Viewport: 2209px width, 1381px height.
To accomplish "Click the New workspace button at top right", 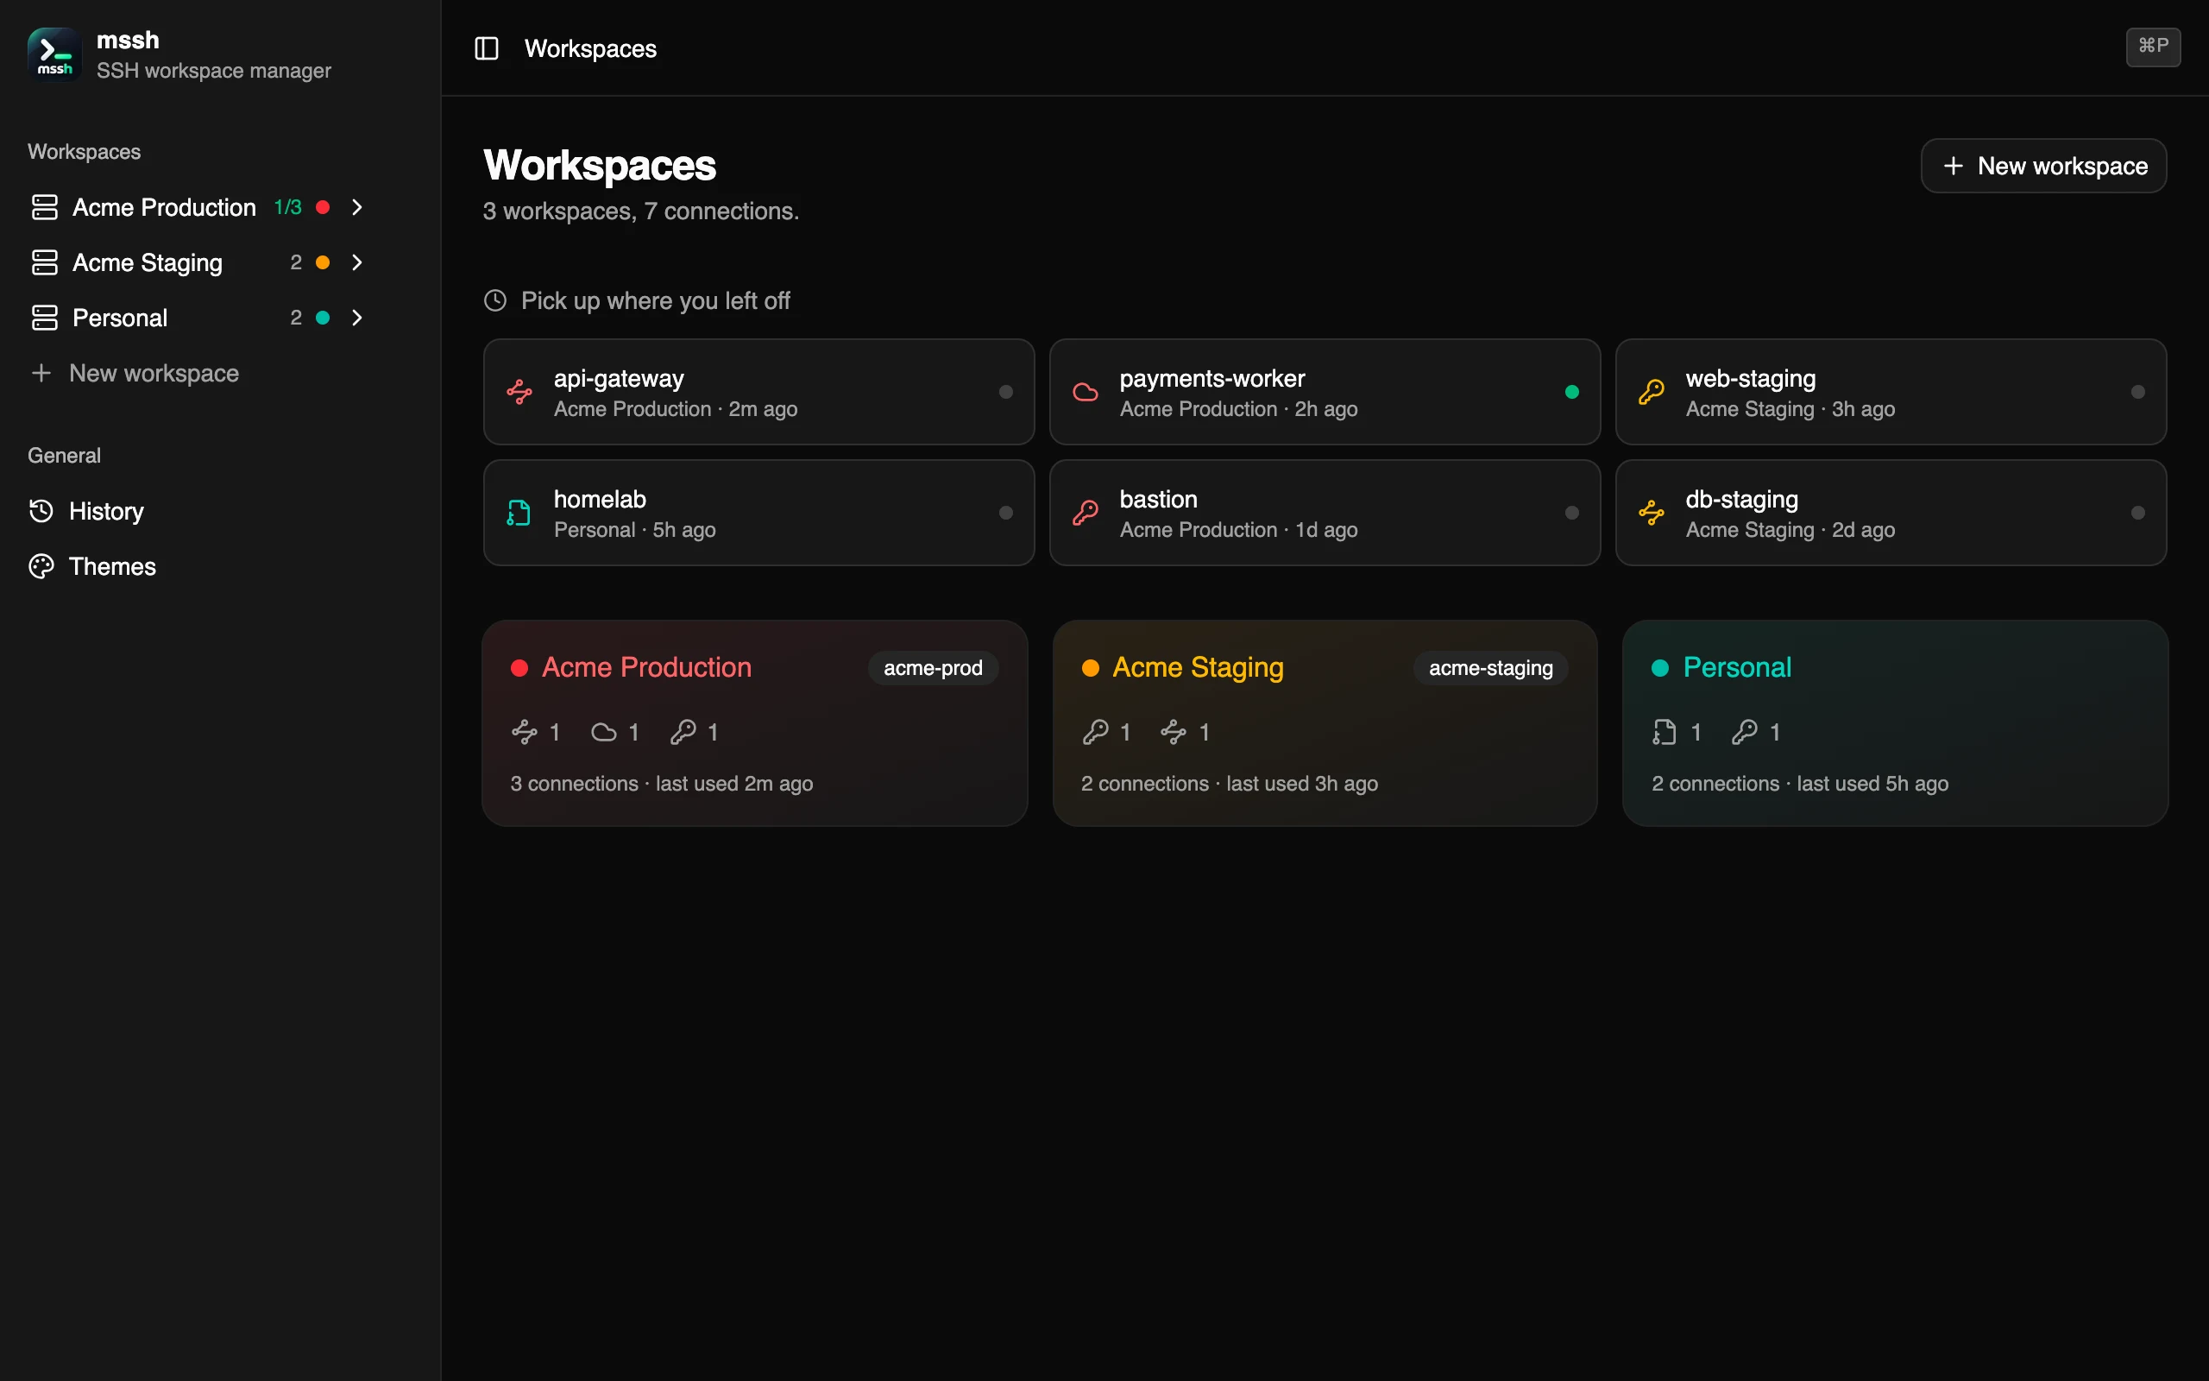I will coord(2044,166).
